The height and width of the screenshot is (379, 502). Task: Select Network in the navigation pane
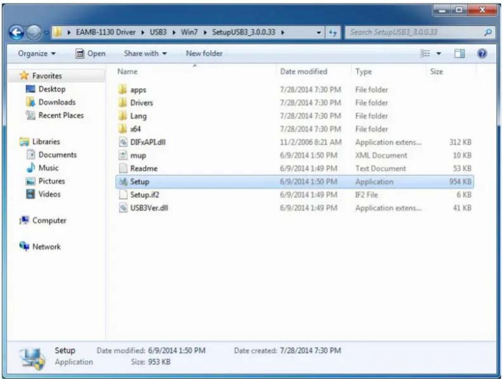point(46,247)
